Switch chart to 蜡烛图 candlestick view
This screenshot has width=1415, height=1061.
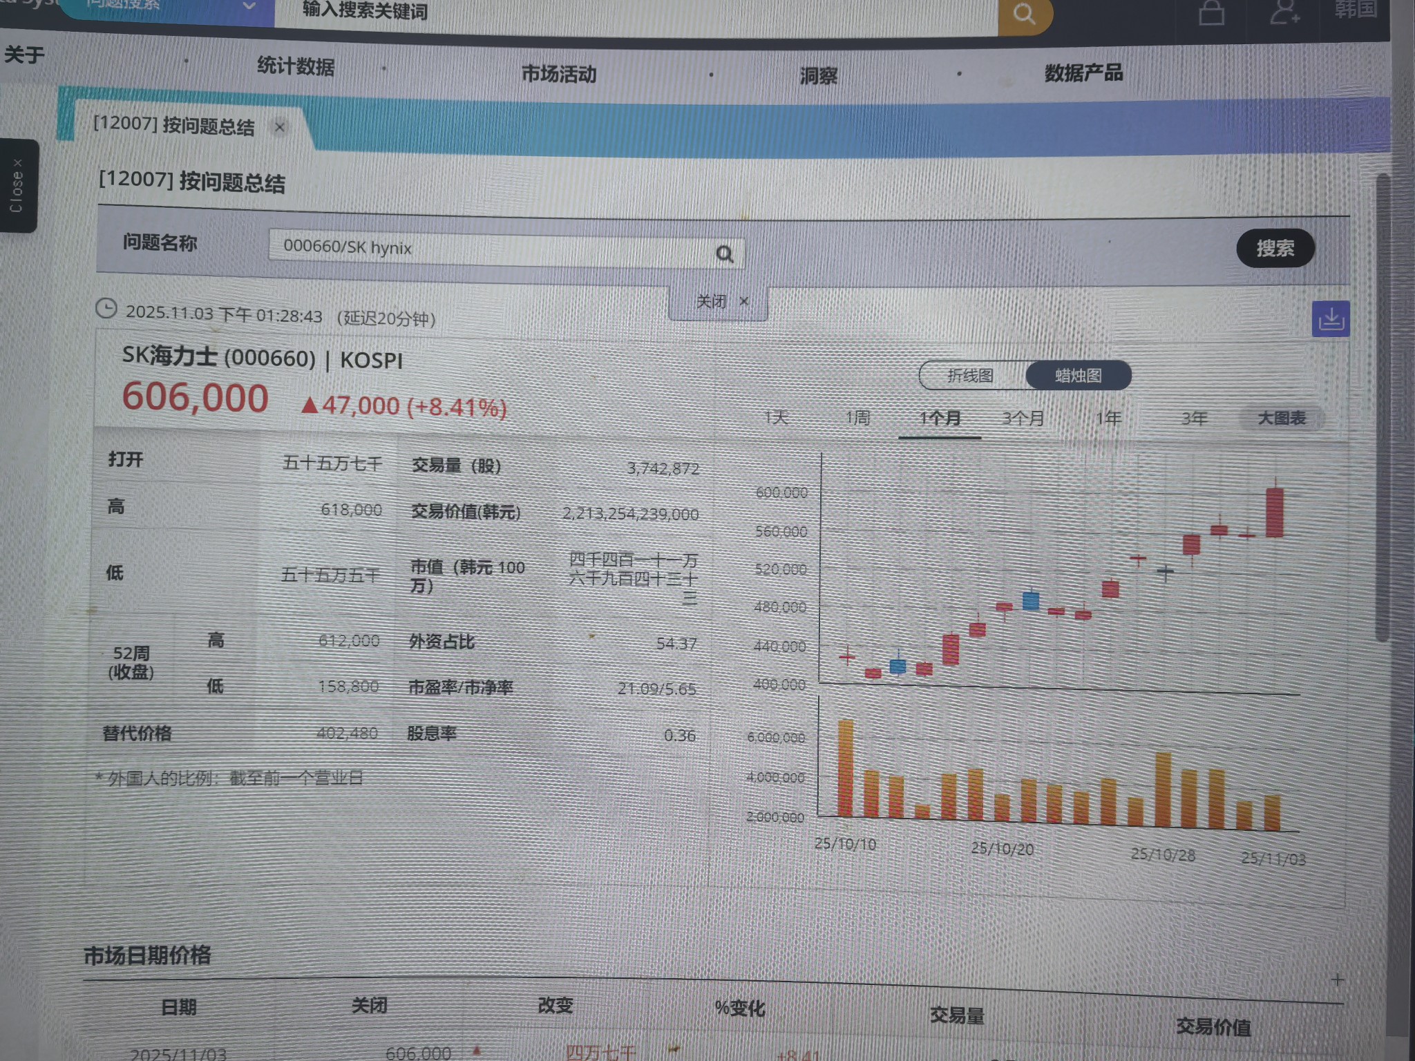pos(1078,376)
